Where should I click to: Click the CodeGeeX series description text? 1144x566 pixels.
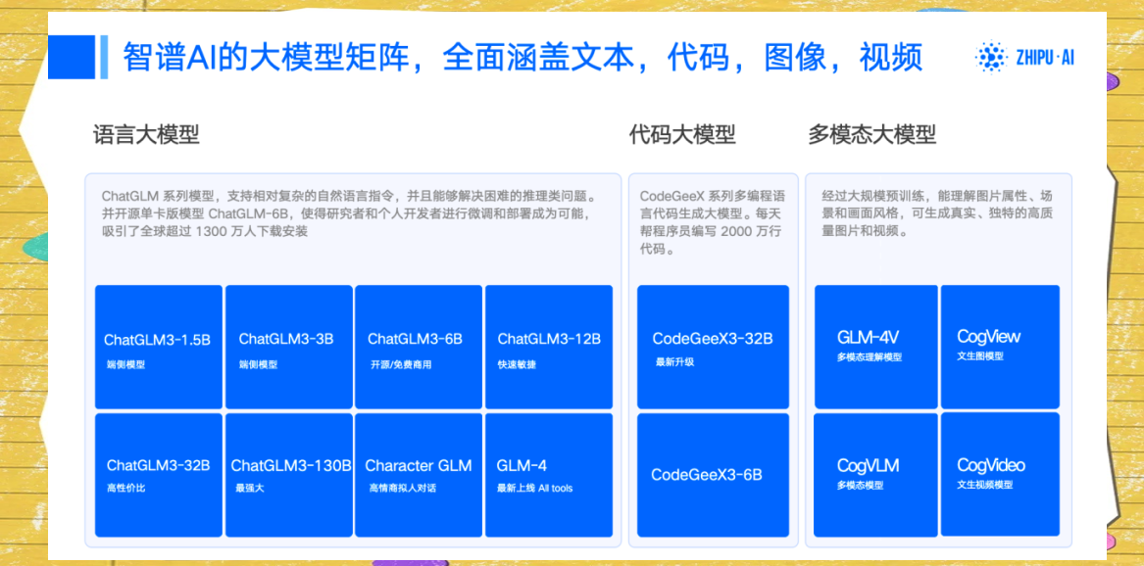(712, 223)
